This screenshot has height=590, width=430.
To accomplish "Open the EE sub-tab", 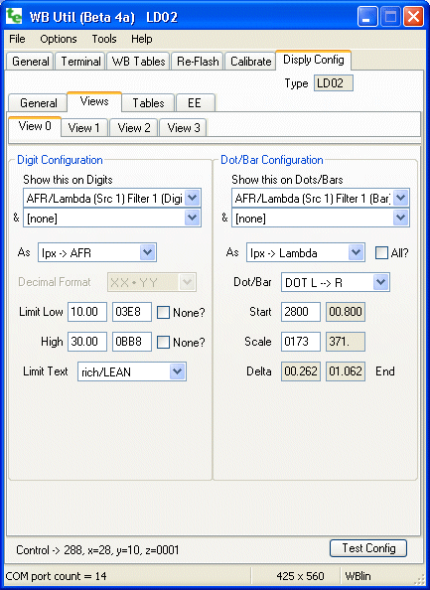I will [x=195, y=102].
